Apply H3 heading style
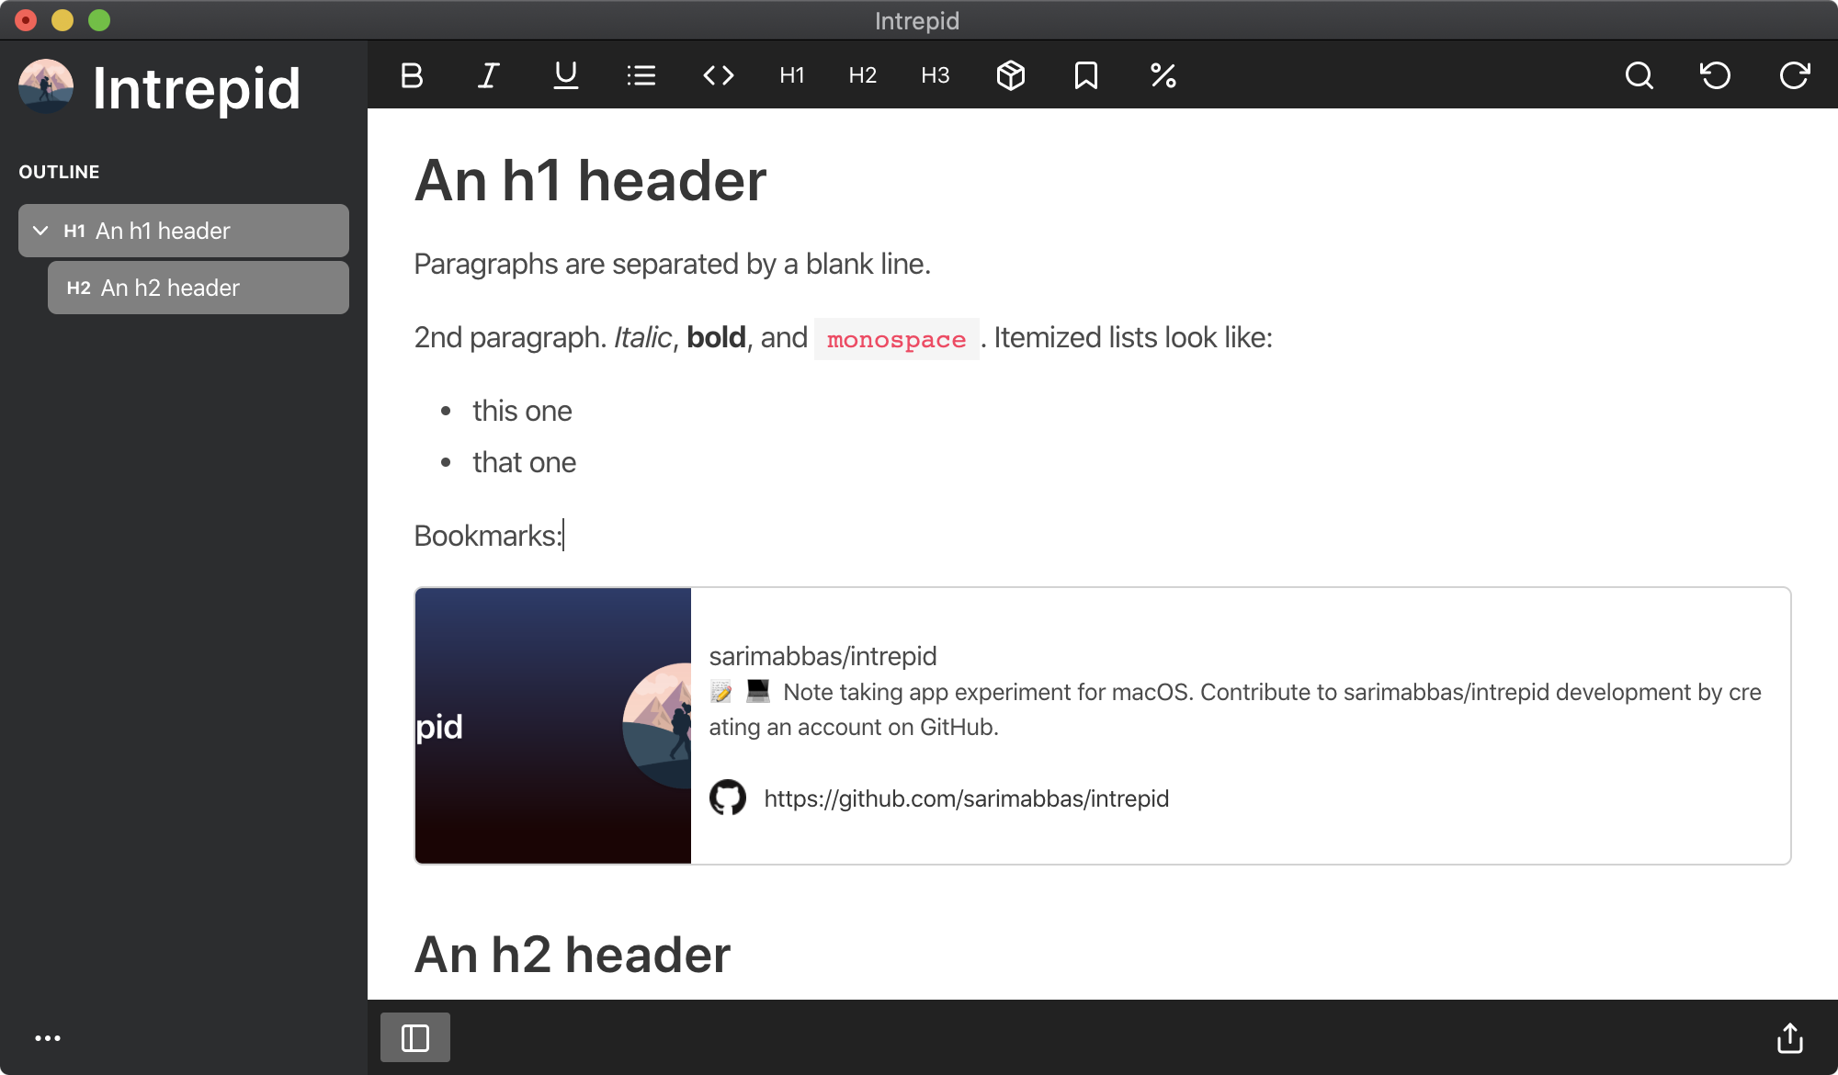1838x1075 pixels. pyautogui.click(x=936, y=75)
